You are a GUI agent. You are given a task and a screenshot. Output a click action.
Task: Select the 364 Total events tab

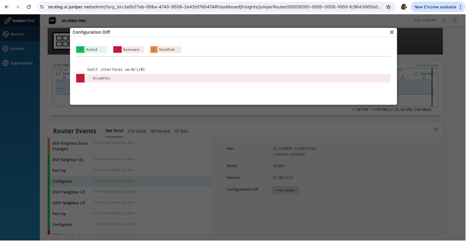[x=114, y=131]
